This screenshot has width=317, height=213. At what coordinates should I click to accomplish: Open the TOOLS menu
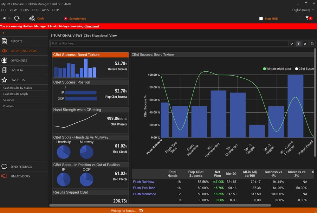coord(24,10)
